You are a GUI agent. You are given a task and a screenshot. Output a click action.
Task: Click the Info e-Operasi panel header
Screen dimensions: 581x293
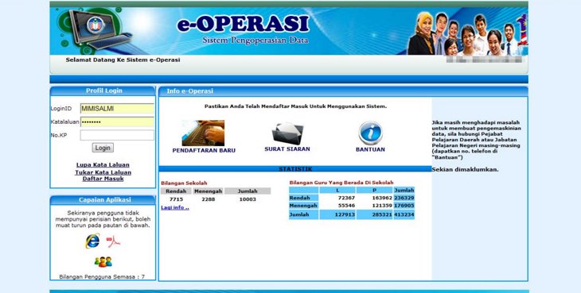click(343, 91)
